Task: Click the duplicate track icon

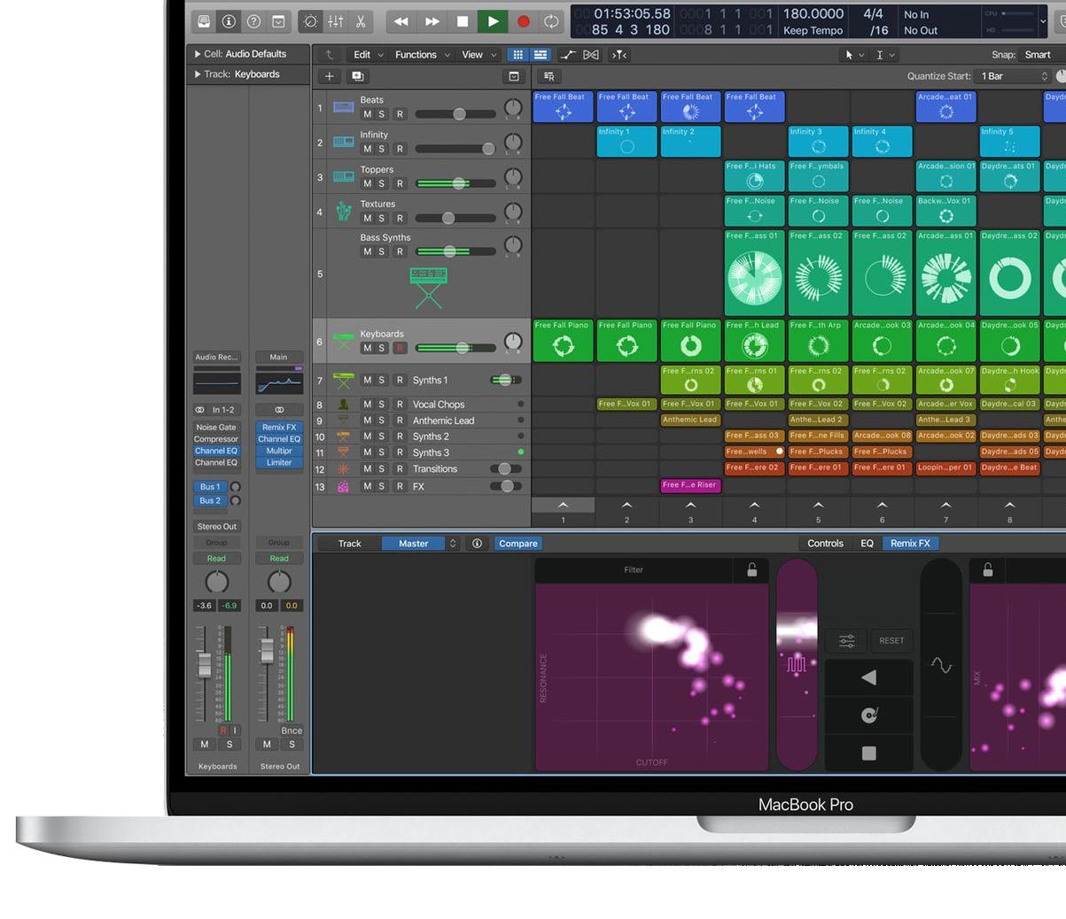Action: click(358, 77)
